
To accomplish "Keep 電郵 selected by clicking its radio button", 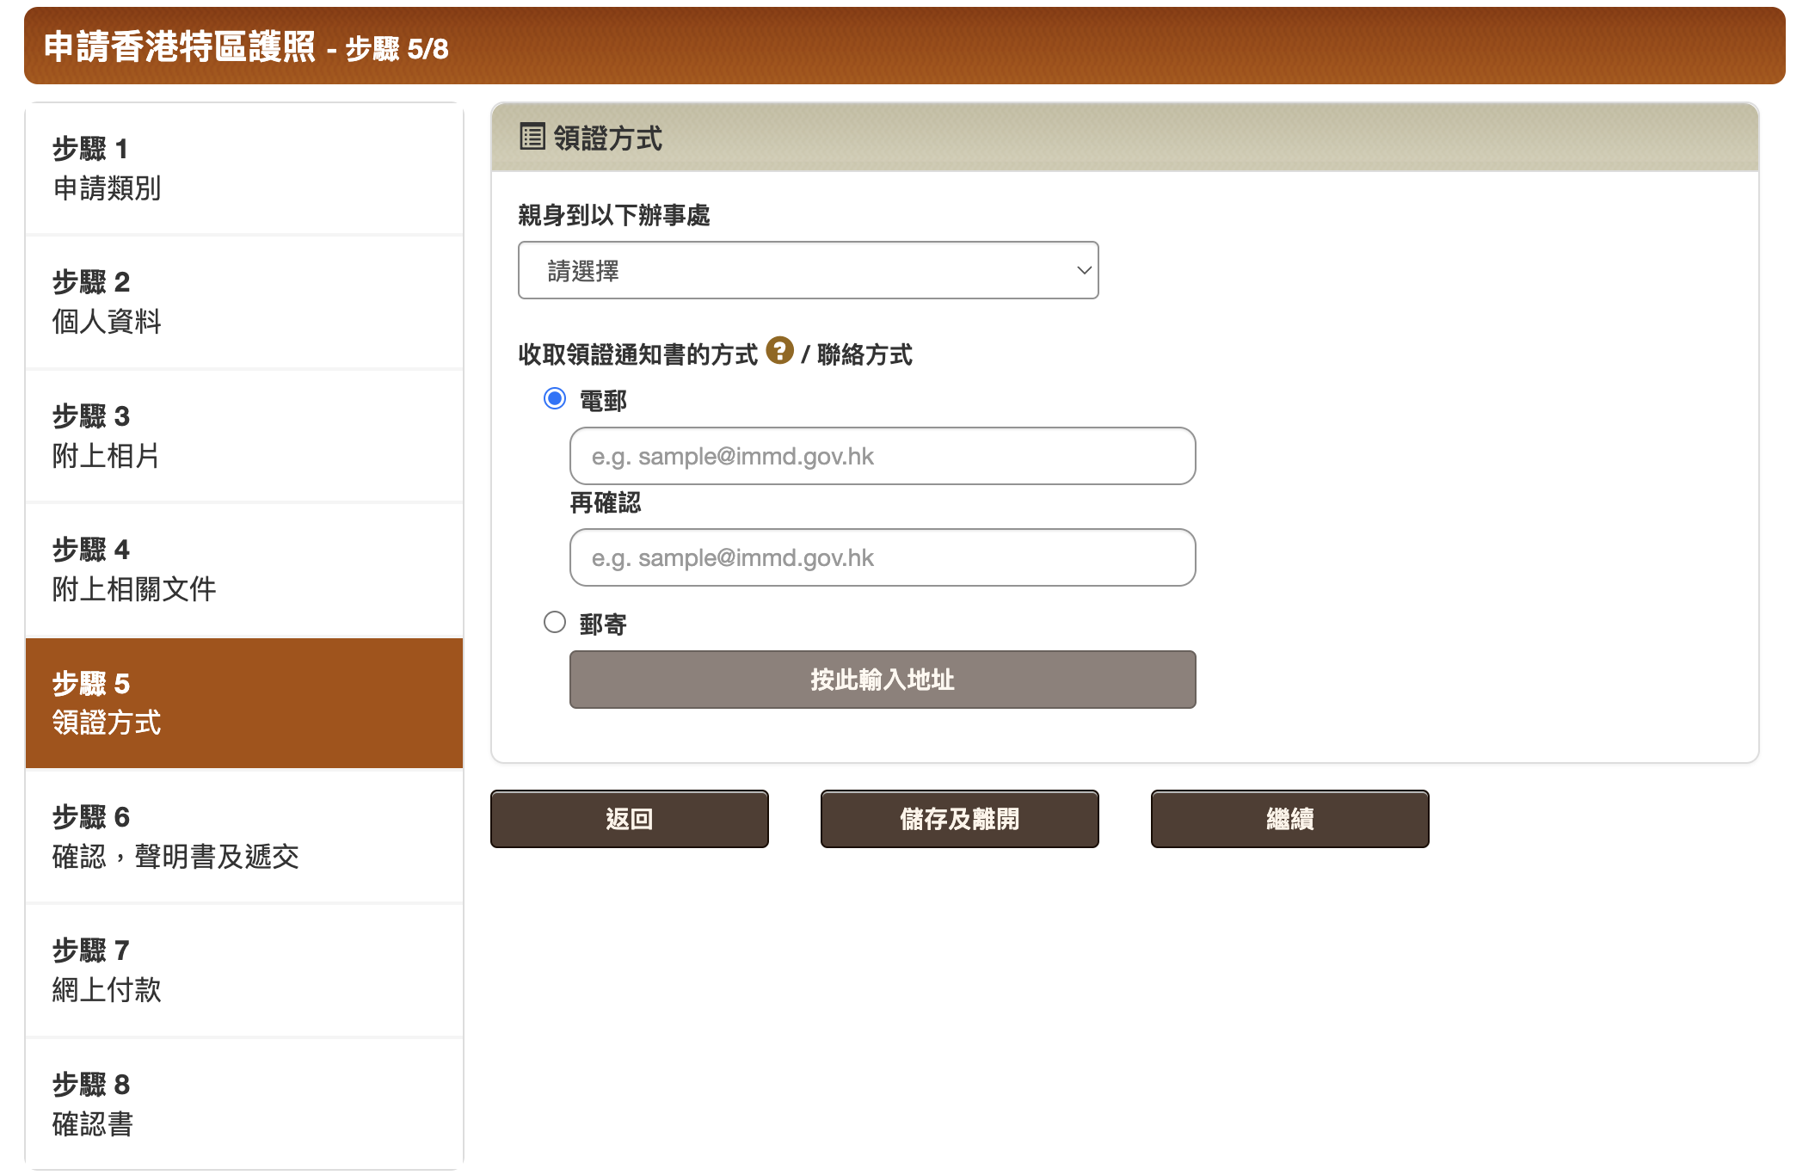I will (555, 398).
